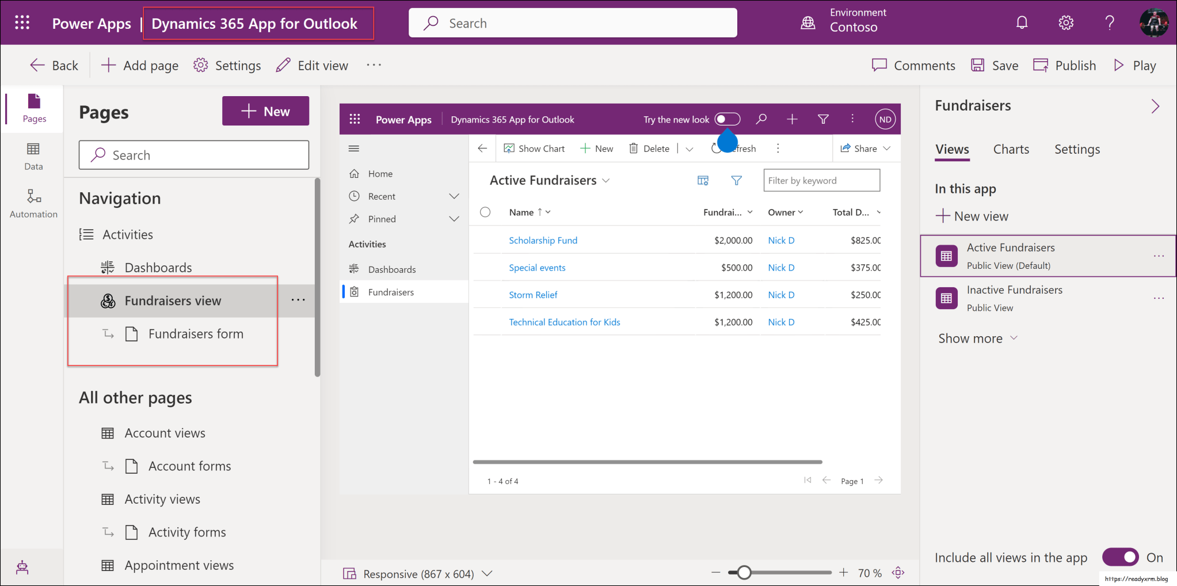The image size is (1177, 586).
Task: Select all rows with the header checkbox
Action: (x=485, y=212)
